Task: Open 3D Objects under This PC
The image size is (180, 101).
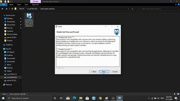Action: (11, 52)
